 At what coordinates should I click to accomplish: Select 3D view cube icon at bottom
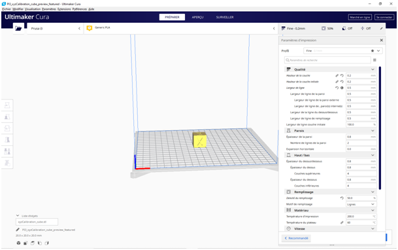coord(18,243)
